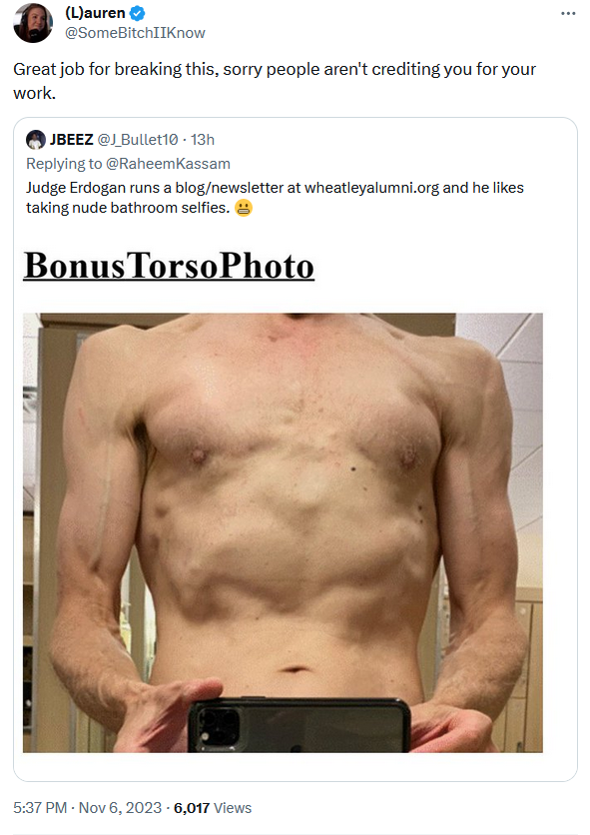The width and height of the screenshot is (590, 835).
Task: Open the (L)auren display name
Action: coord(95,13)
